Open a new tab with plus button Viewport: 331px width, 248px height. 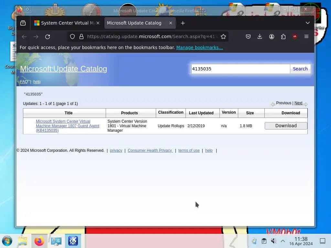pos(183,23)
